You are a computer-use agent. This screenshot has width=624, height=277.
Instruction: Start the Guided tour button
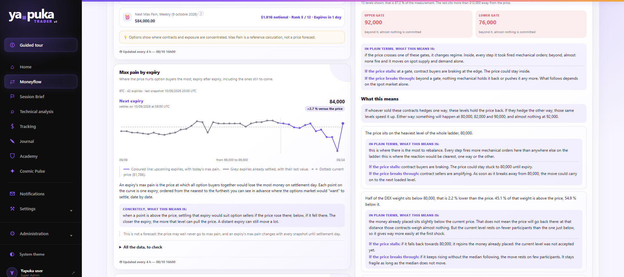41,45
